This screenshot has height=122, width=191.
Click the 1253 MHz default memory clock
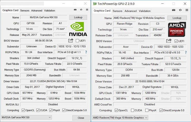pyautogui.click(x=54, y=99)
